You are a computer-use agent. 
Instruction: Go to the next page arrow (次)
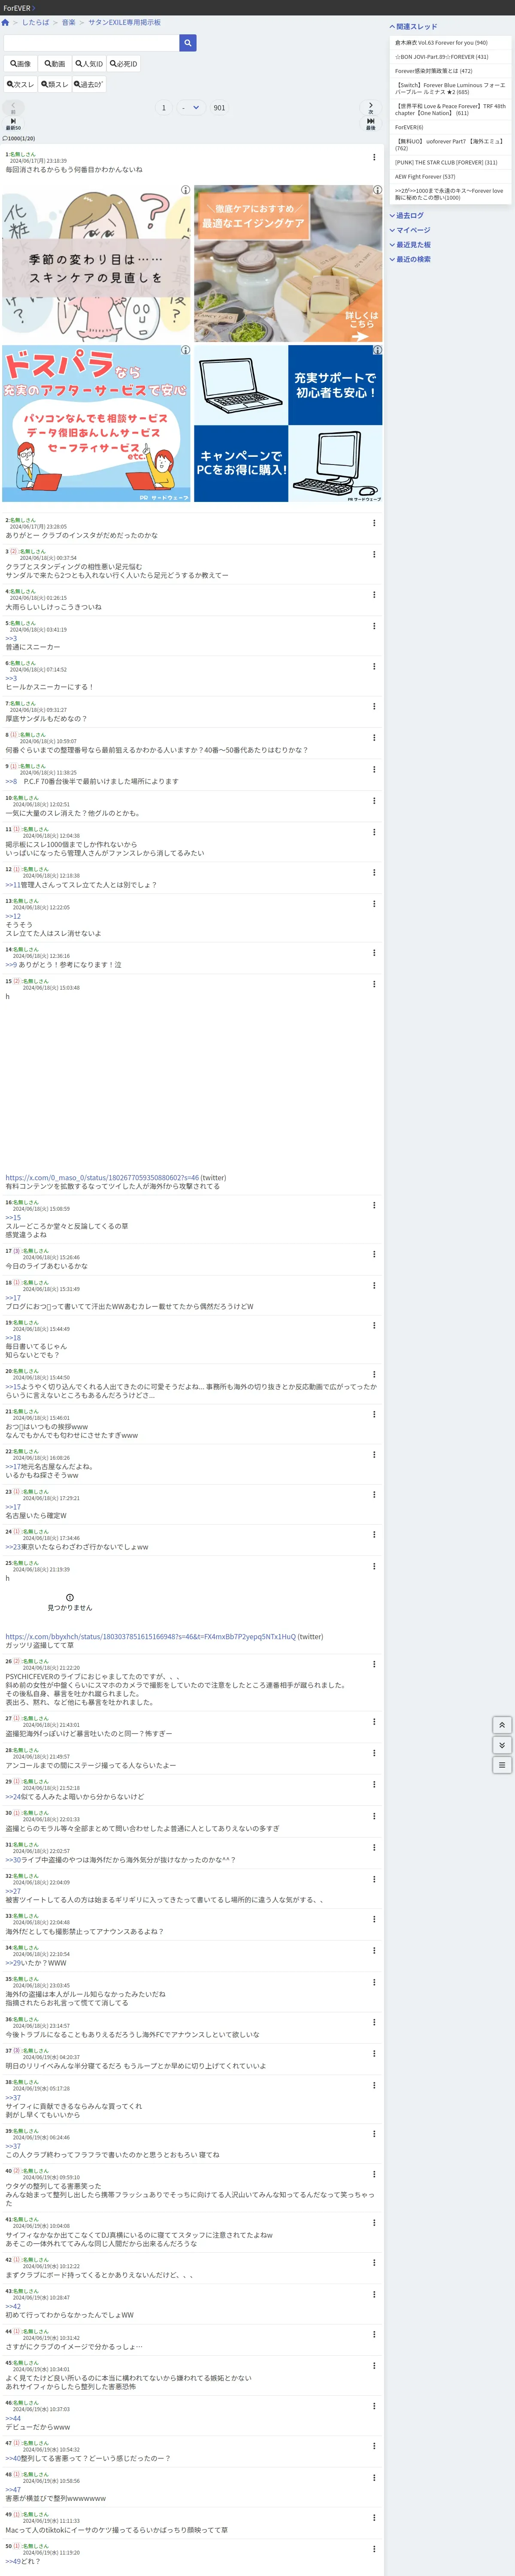[371, 107]
